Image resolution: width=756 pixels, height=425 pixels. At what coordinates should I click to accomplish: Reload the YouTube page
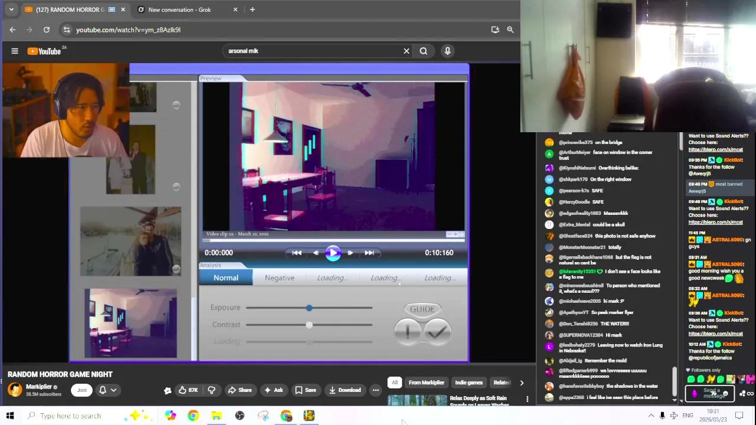click(47, 30)
